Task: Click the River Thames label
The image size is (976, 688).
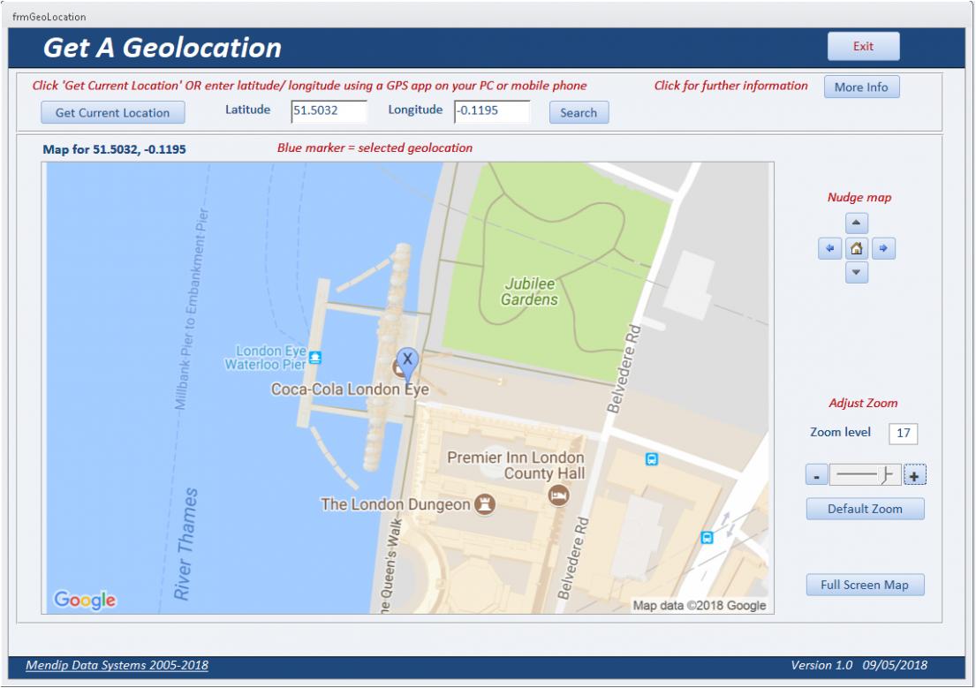Action: (x=186, y=544)
